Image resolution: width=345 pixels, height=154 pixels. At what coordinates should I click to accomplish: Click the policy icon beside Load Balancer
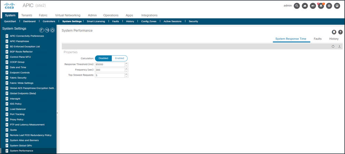(7, 109)
